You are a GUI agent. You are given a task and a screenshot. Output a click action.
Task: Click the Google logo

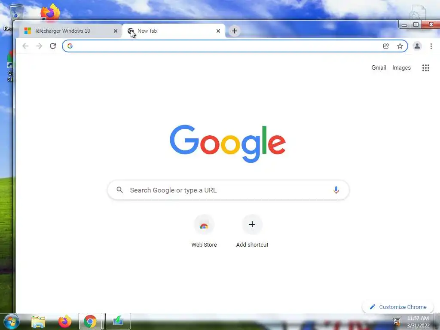(228, 144)
